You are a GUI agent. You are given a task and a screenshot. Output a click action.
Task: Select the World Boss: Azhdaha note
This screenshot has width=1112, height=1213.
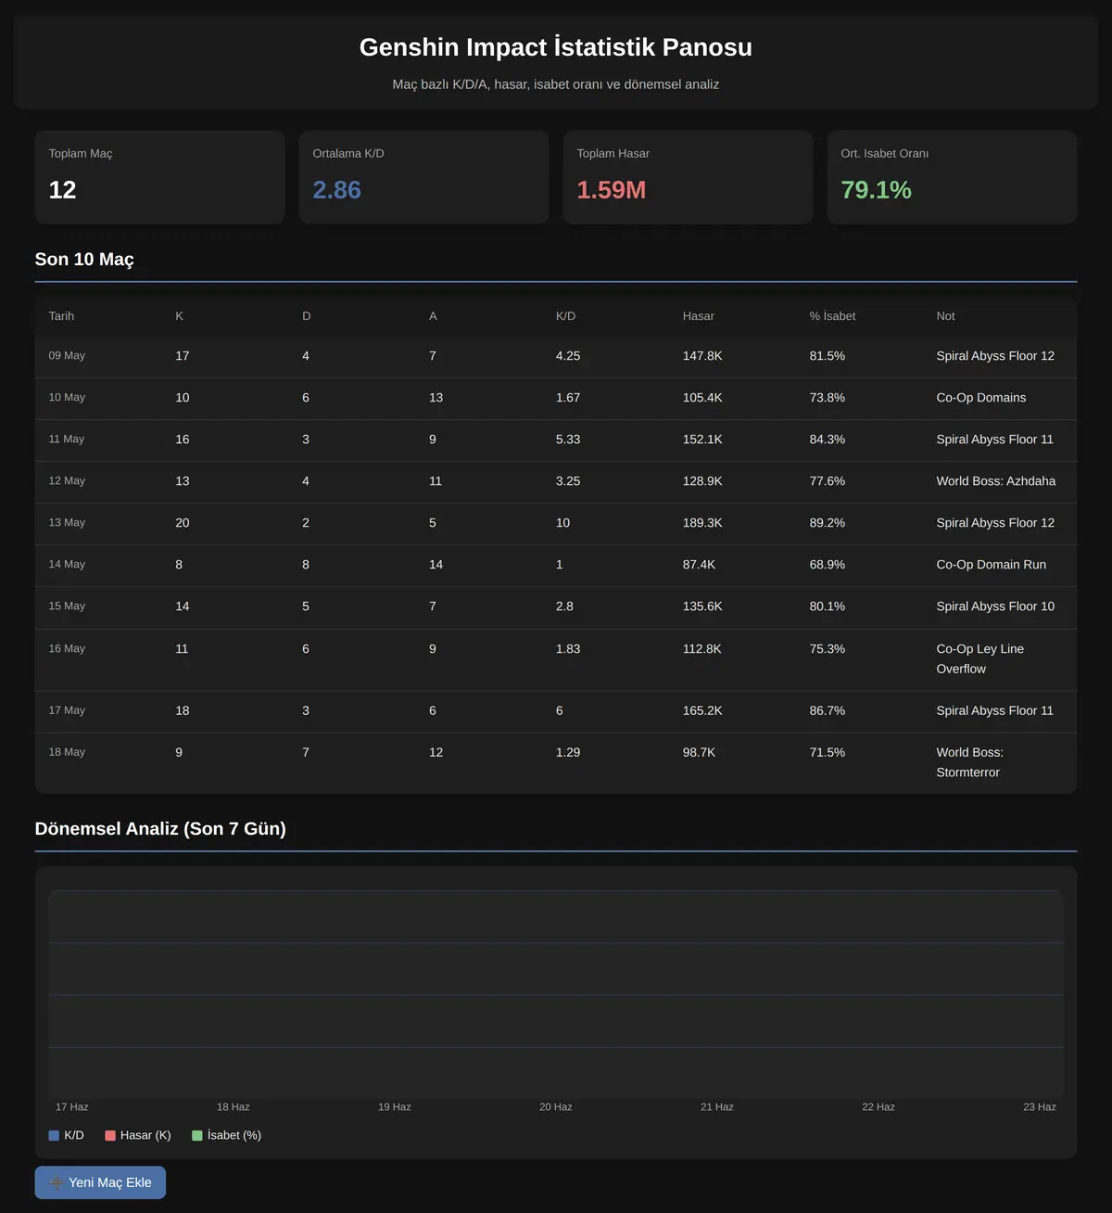coord(996,481)
